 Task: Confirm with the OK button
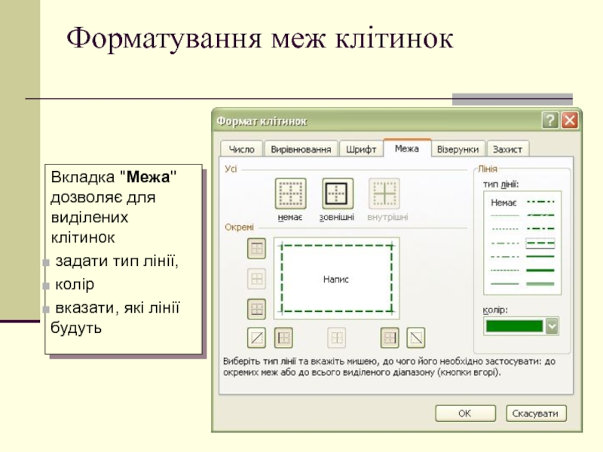click(x=465, y=413)
